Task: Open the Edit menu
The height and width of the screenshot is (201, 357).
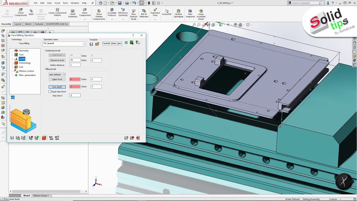Action: point(42,3)
